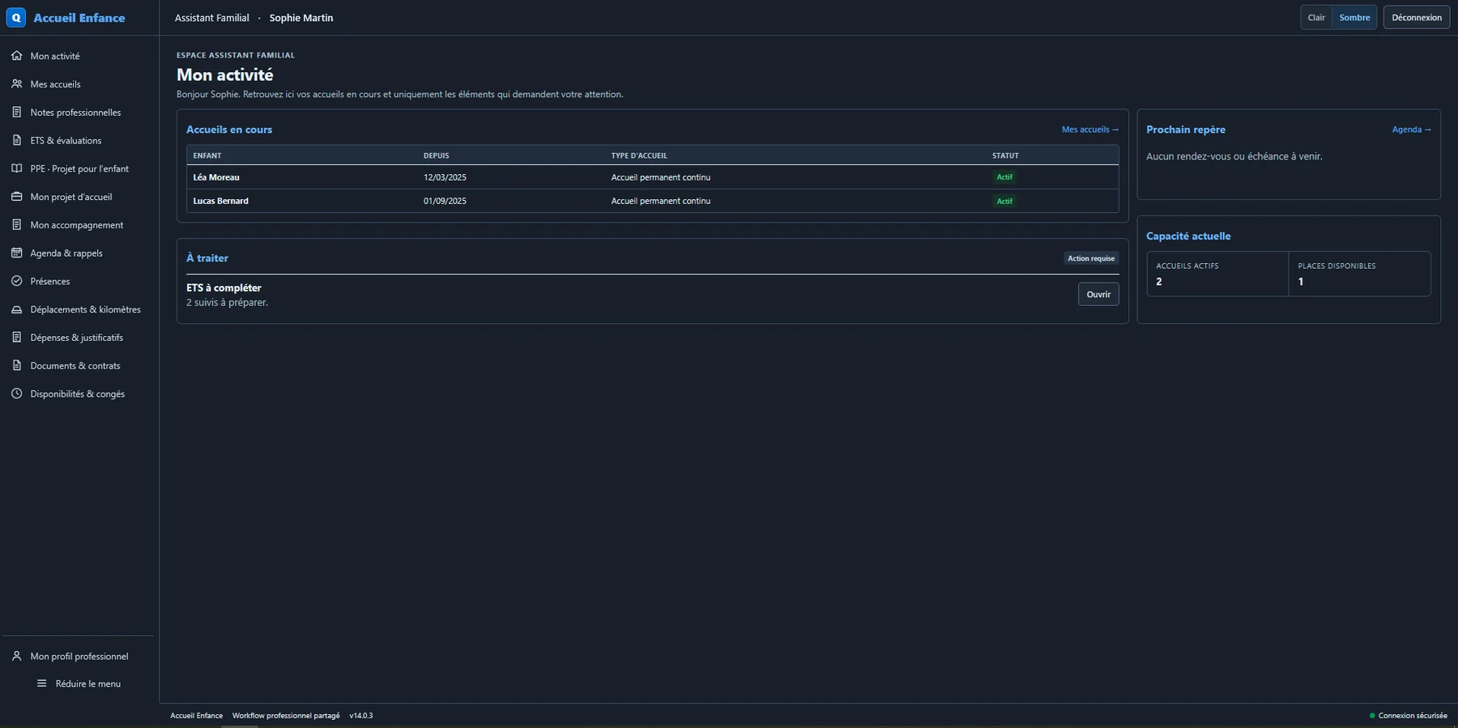Click the calendar icon for Agenda & rappels
Viewport: 1458px width, 728px height.
16,253
